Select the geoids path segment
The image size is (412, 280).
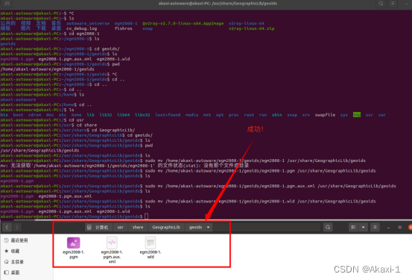[x=195, y=227]
